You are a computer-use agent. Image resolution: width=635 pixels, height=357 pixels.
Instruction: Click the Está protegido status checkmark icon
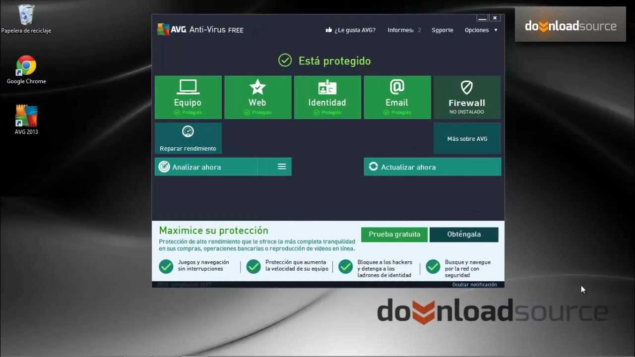[x=285, y=60]
